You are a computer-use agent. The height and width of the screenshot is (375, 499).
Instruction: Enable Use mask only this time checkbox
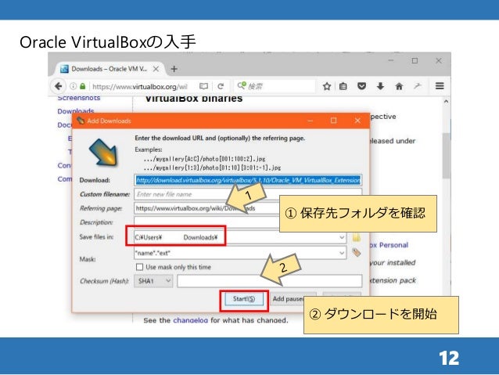(x=139, y=267)
